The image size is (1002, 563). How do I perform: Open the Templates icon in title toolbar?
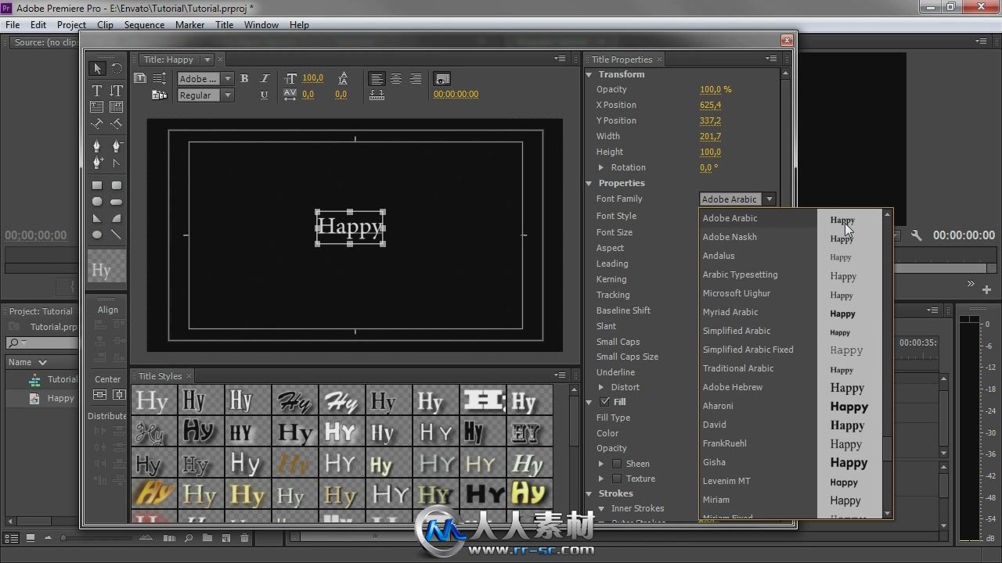pyautogui.click(x=160, y=95)
